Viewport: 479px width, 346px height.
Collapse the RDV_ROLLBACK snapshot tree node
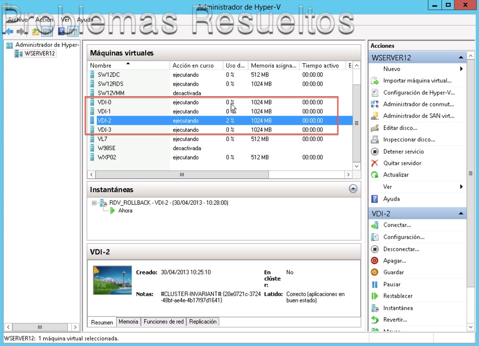[x=94, y=203]
